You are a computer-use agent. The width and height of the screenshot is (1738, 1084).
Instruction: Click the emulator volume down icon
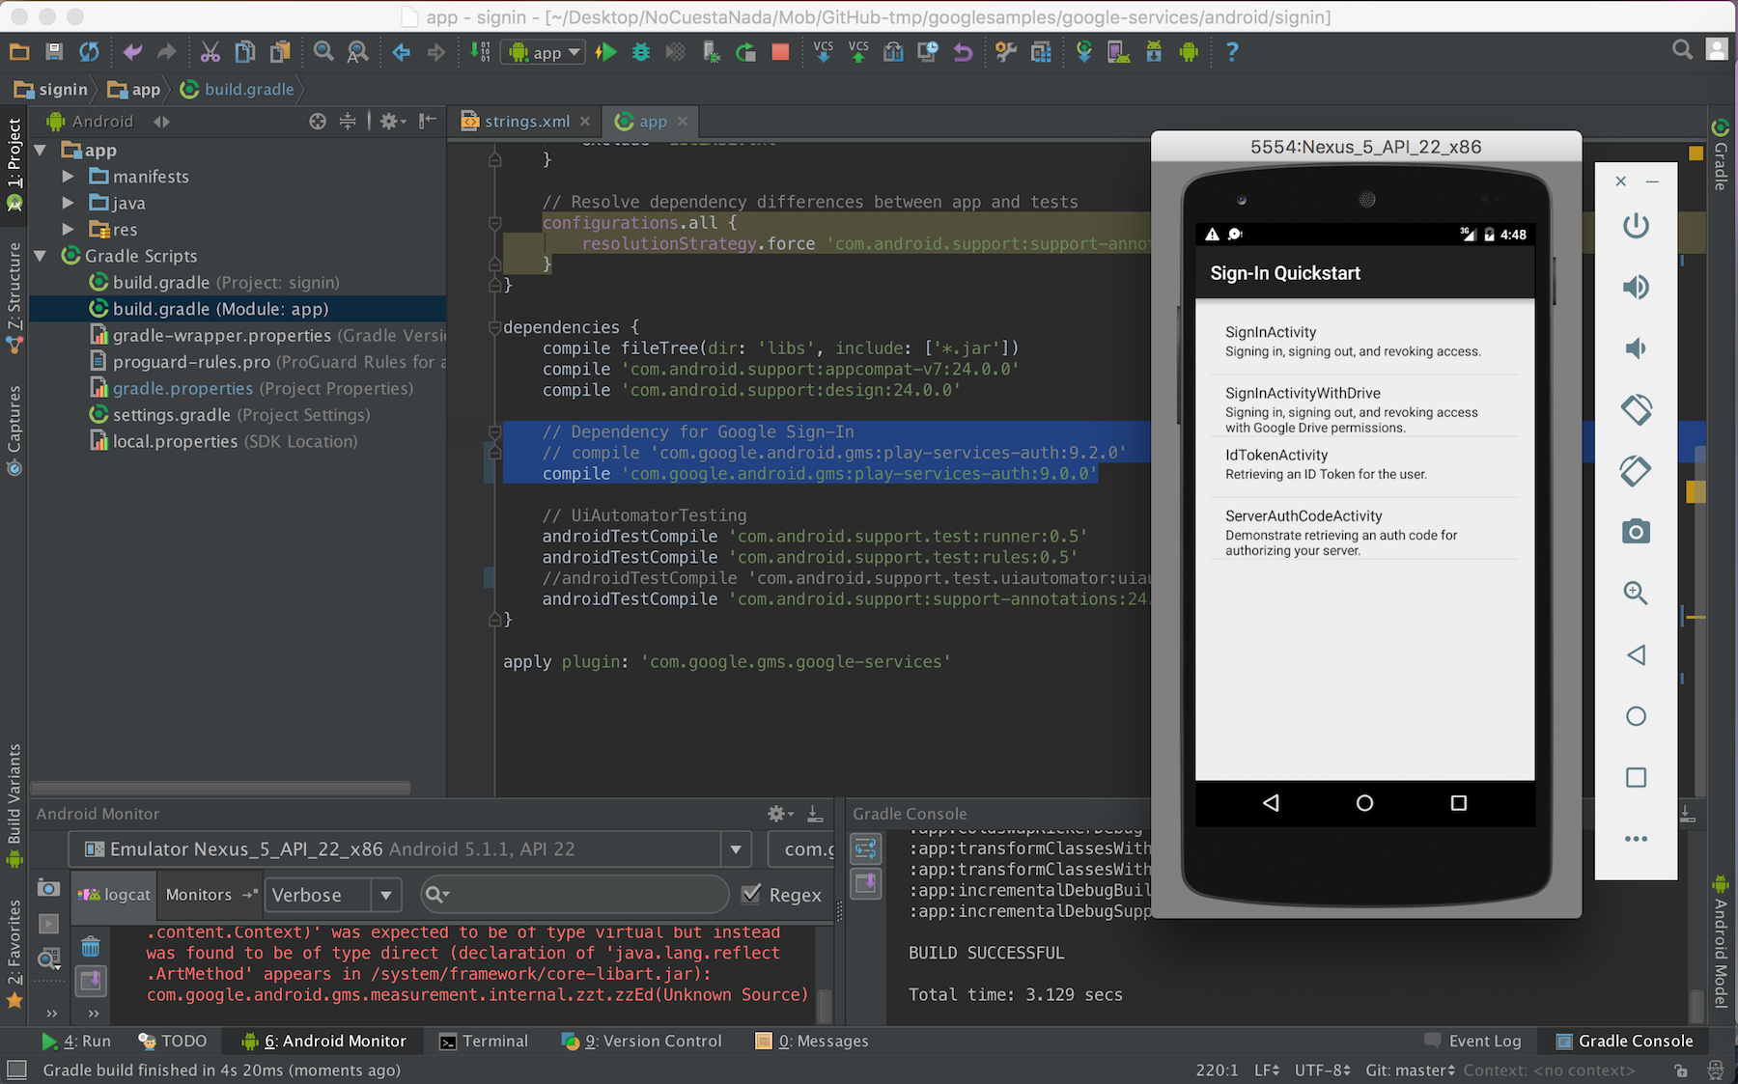1636,348
